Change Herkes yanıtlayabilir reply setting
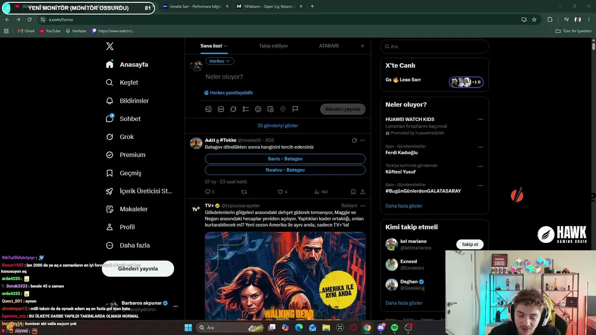596x335 pixels. tap(229, 93)
